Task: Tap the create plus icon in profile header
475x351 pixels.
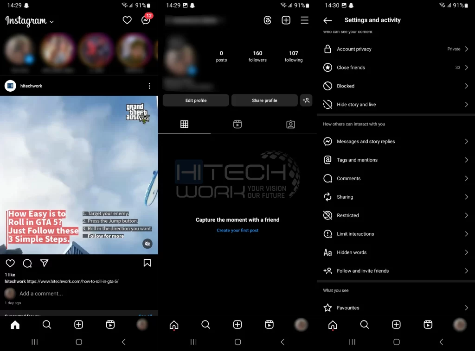Action: pyautogui.click(x=286, y=20)
